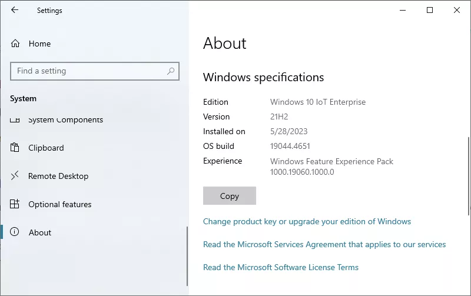This screenshot has width=471, height=296.
Task: Click the Home house icon
Action: pyautogui.click(x=15, y=44)
